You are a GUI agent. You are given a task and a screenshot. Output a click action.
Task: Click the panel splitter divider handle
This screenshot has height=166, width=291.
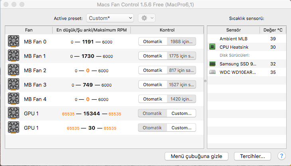point(205,81)
